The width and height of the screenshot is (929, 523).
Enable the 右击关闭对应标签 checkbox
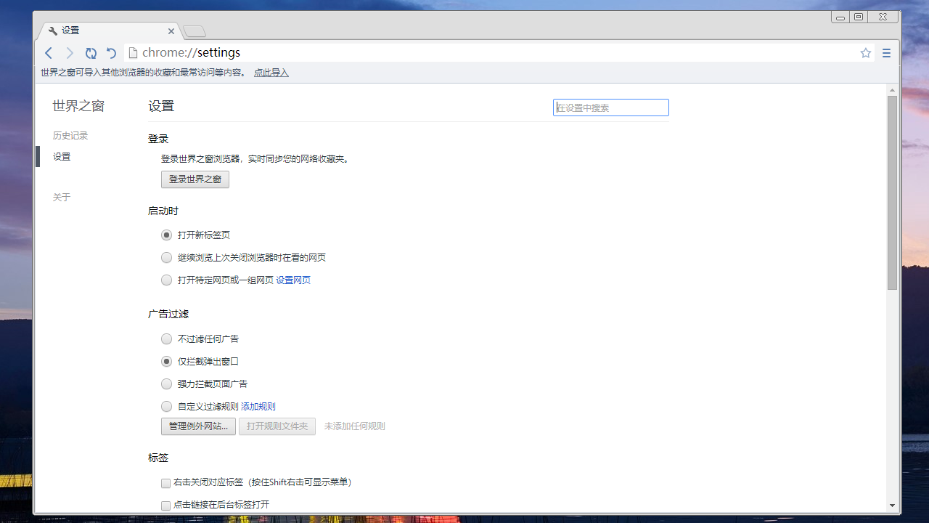click(166, 483)
